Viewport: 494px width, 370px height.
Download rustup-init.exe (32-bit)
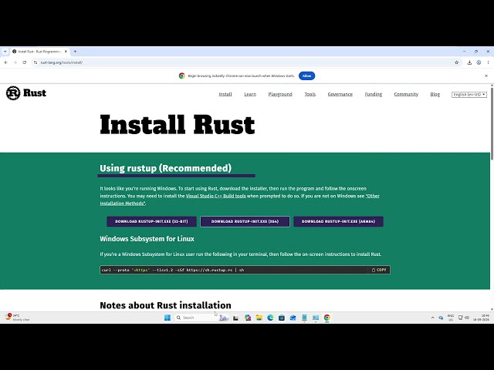[x=151, y=221]
